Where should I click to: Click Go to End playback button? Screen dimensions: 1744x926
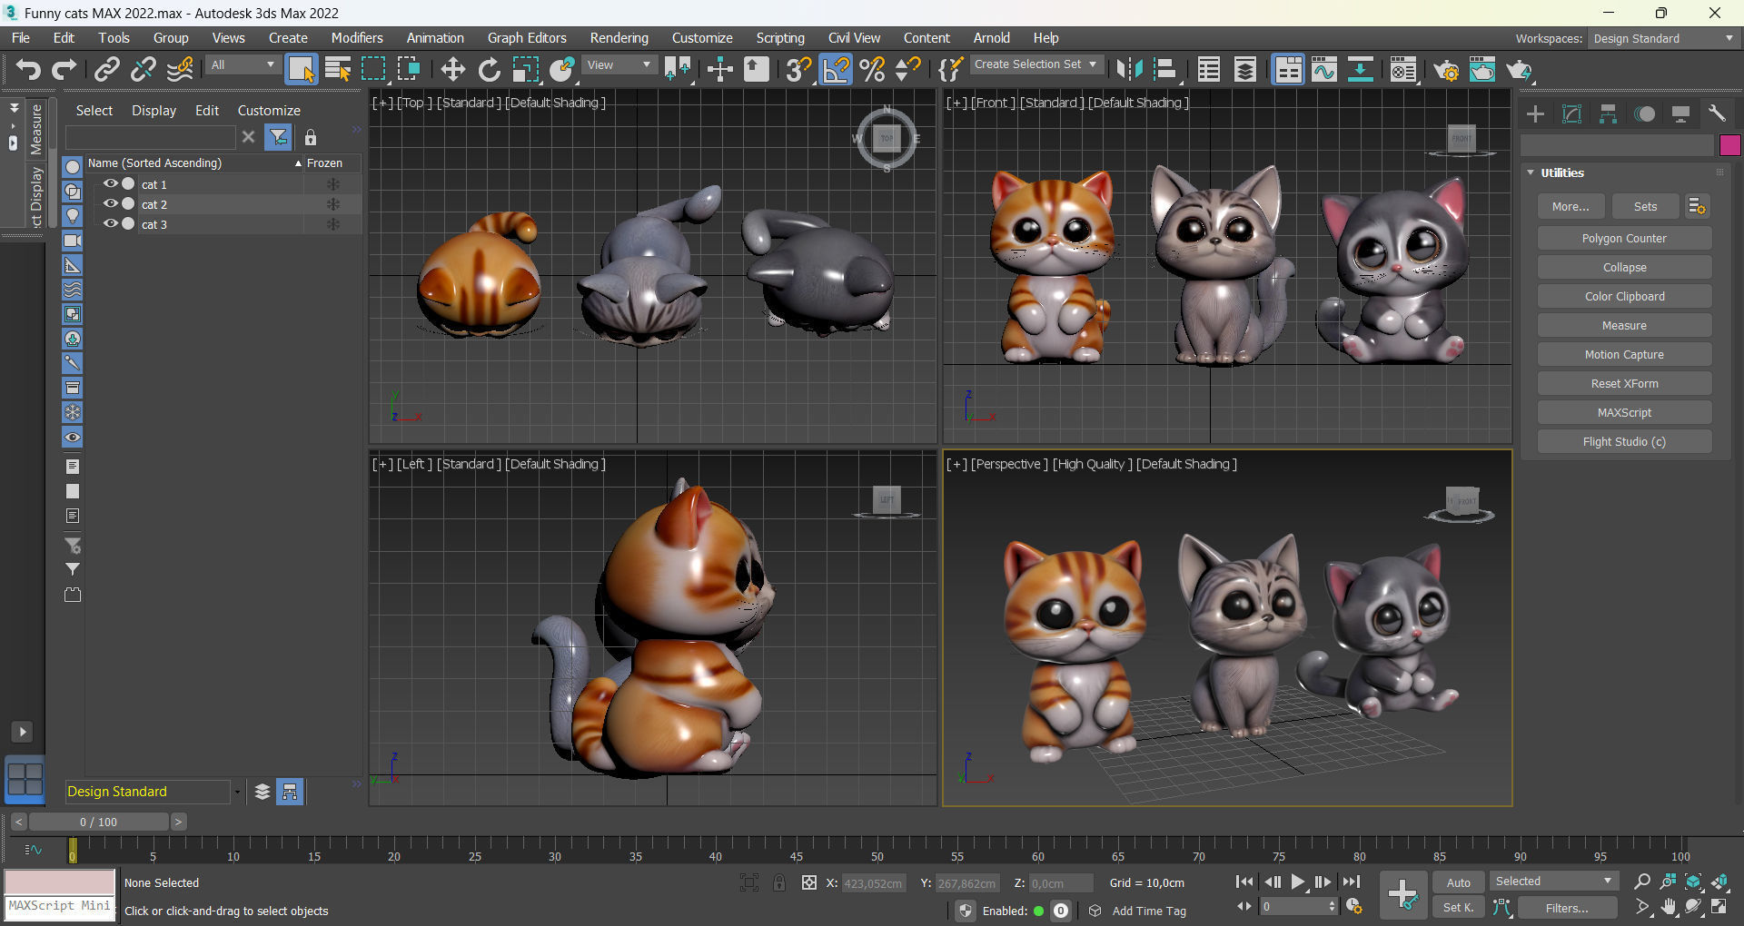coord(1352,882)
